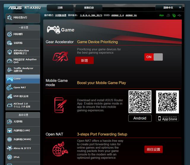Click the App Store QR code
The width and height of the screenshot is (190, 165).
[x=167, y=102]
